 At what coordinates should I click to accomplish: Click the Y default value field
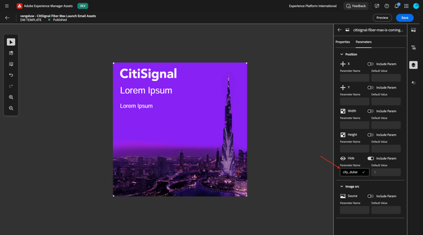[x=386, y=101]
